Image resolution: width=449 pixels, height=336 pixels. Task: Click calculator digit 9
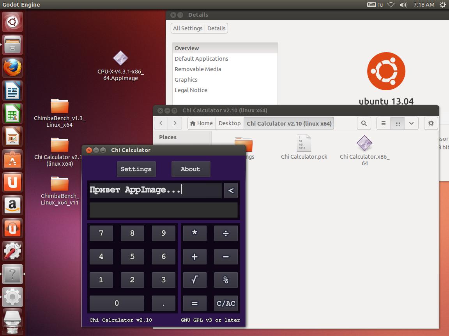pos(164,233)
